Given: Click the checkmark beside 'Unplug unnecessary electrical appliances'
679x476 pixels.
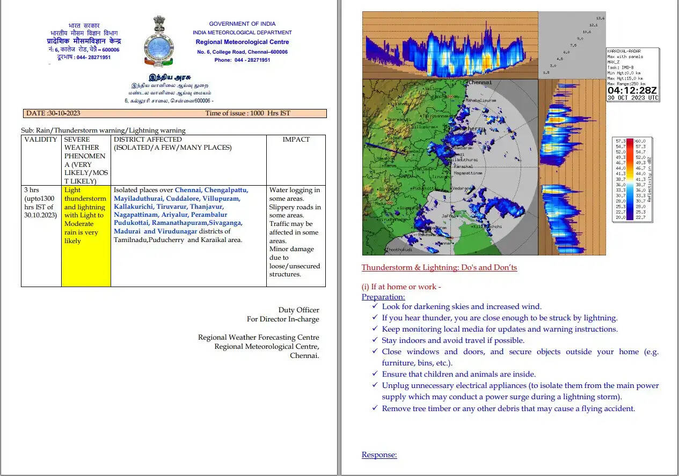Looking at the screenshot, I should pos(375,385).
